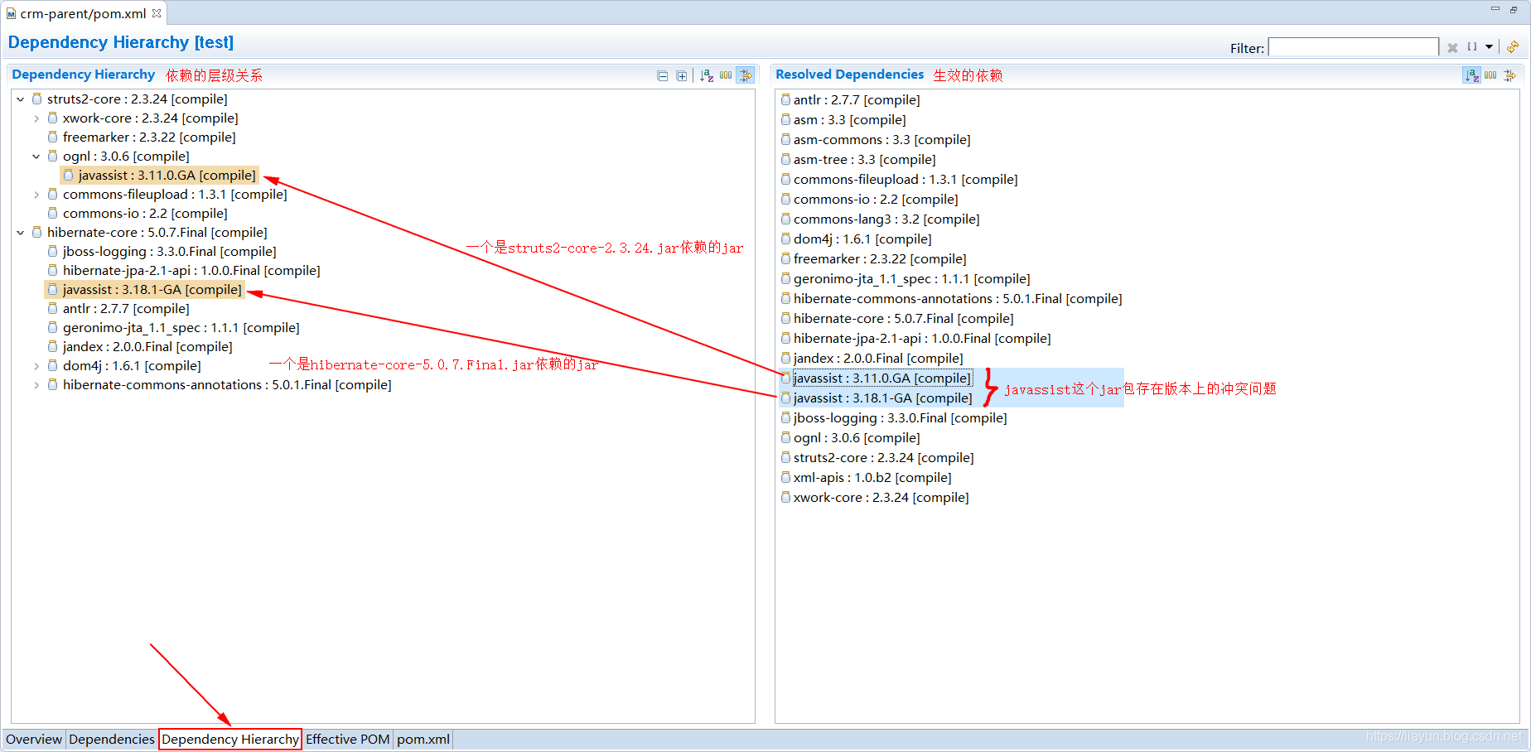The height and width of the screenshot is (752, 1531).
Task: Minimize the editor area
Action: 1495,8
